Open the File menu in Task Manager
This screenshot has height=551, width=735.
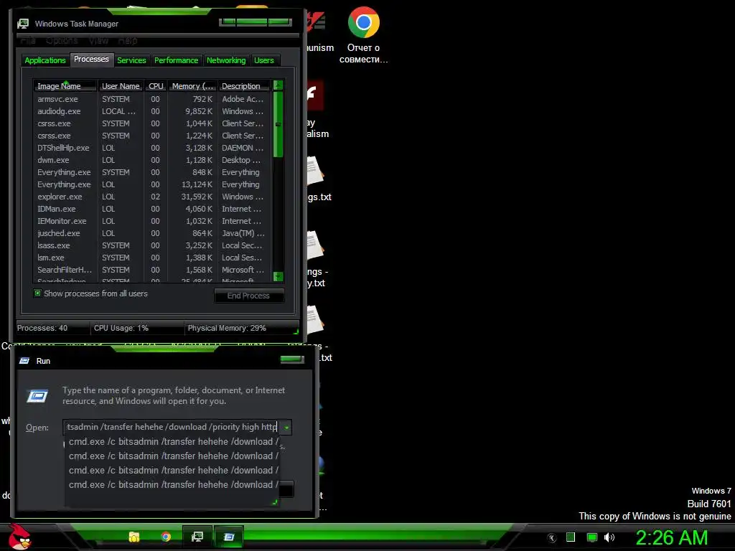click(x=28, y=41)
